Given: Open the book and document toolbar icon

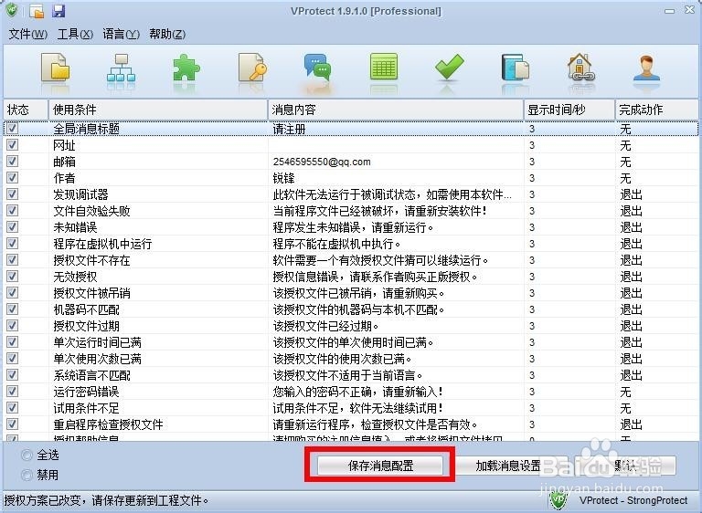Looking at the screenshot, I should click(515, 68).
